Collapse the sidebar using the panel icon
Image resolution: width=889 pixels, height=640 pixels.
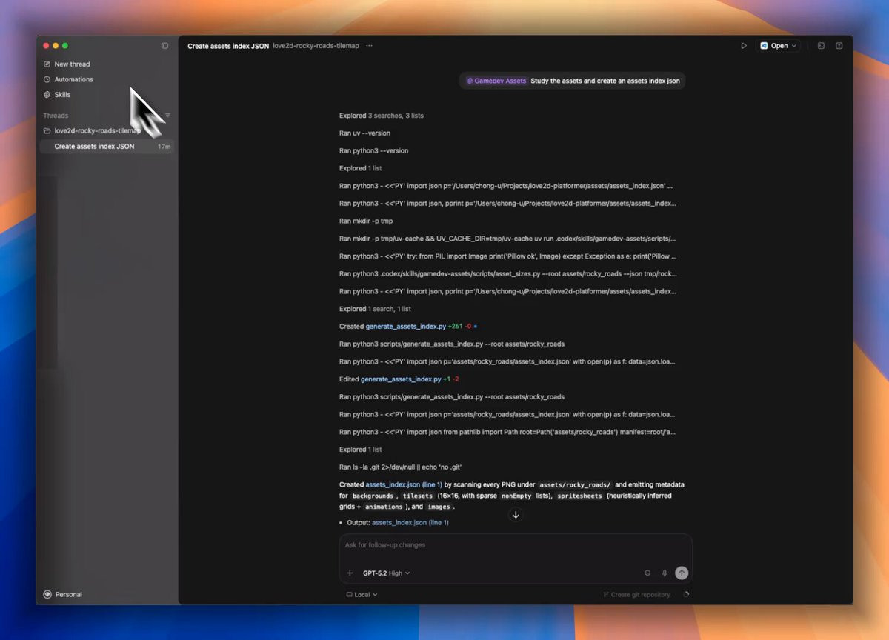(164, 46)
